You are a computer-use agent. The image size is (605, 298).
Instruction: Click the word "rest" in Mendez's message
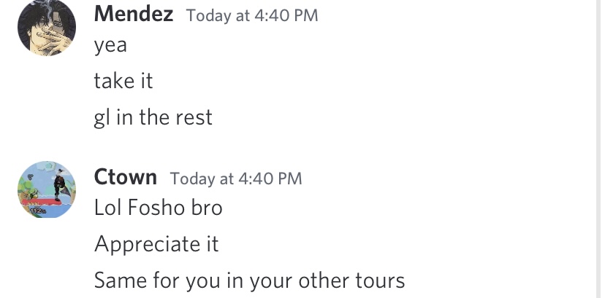click(195, 117)
